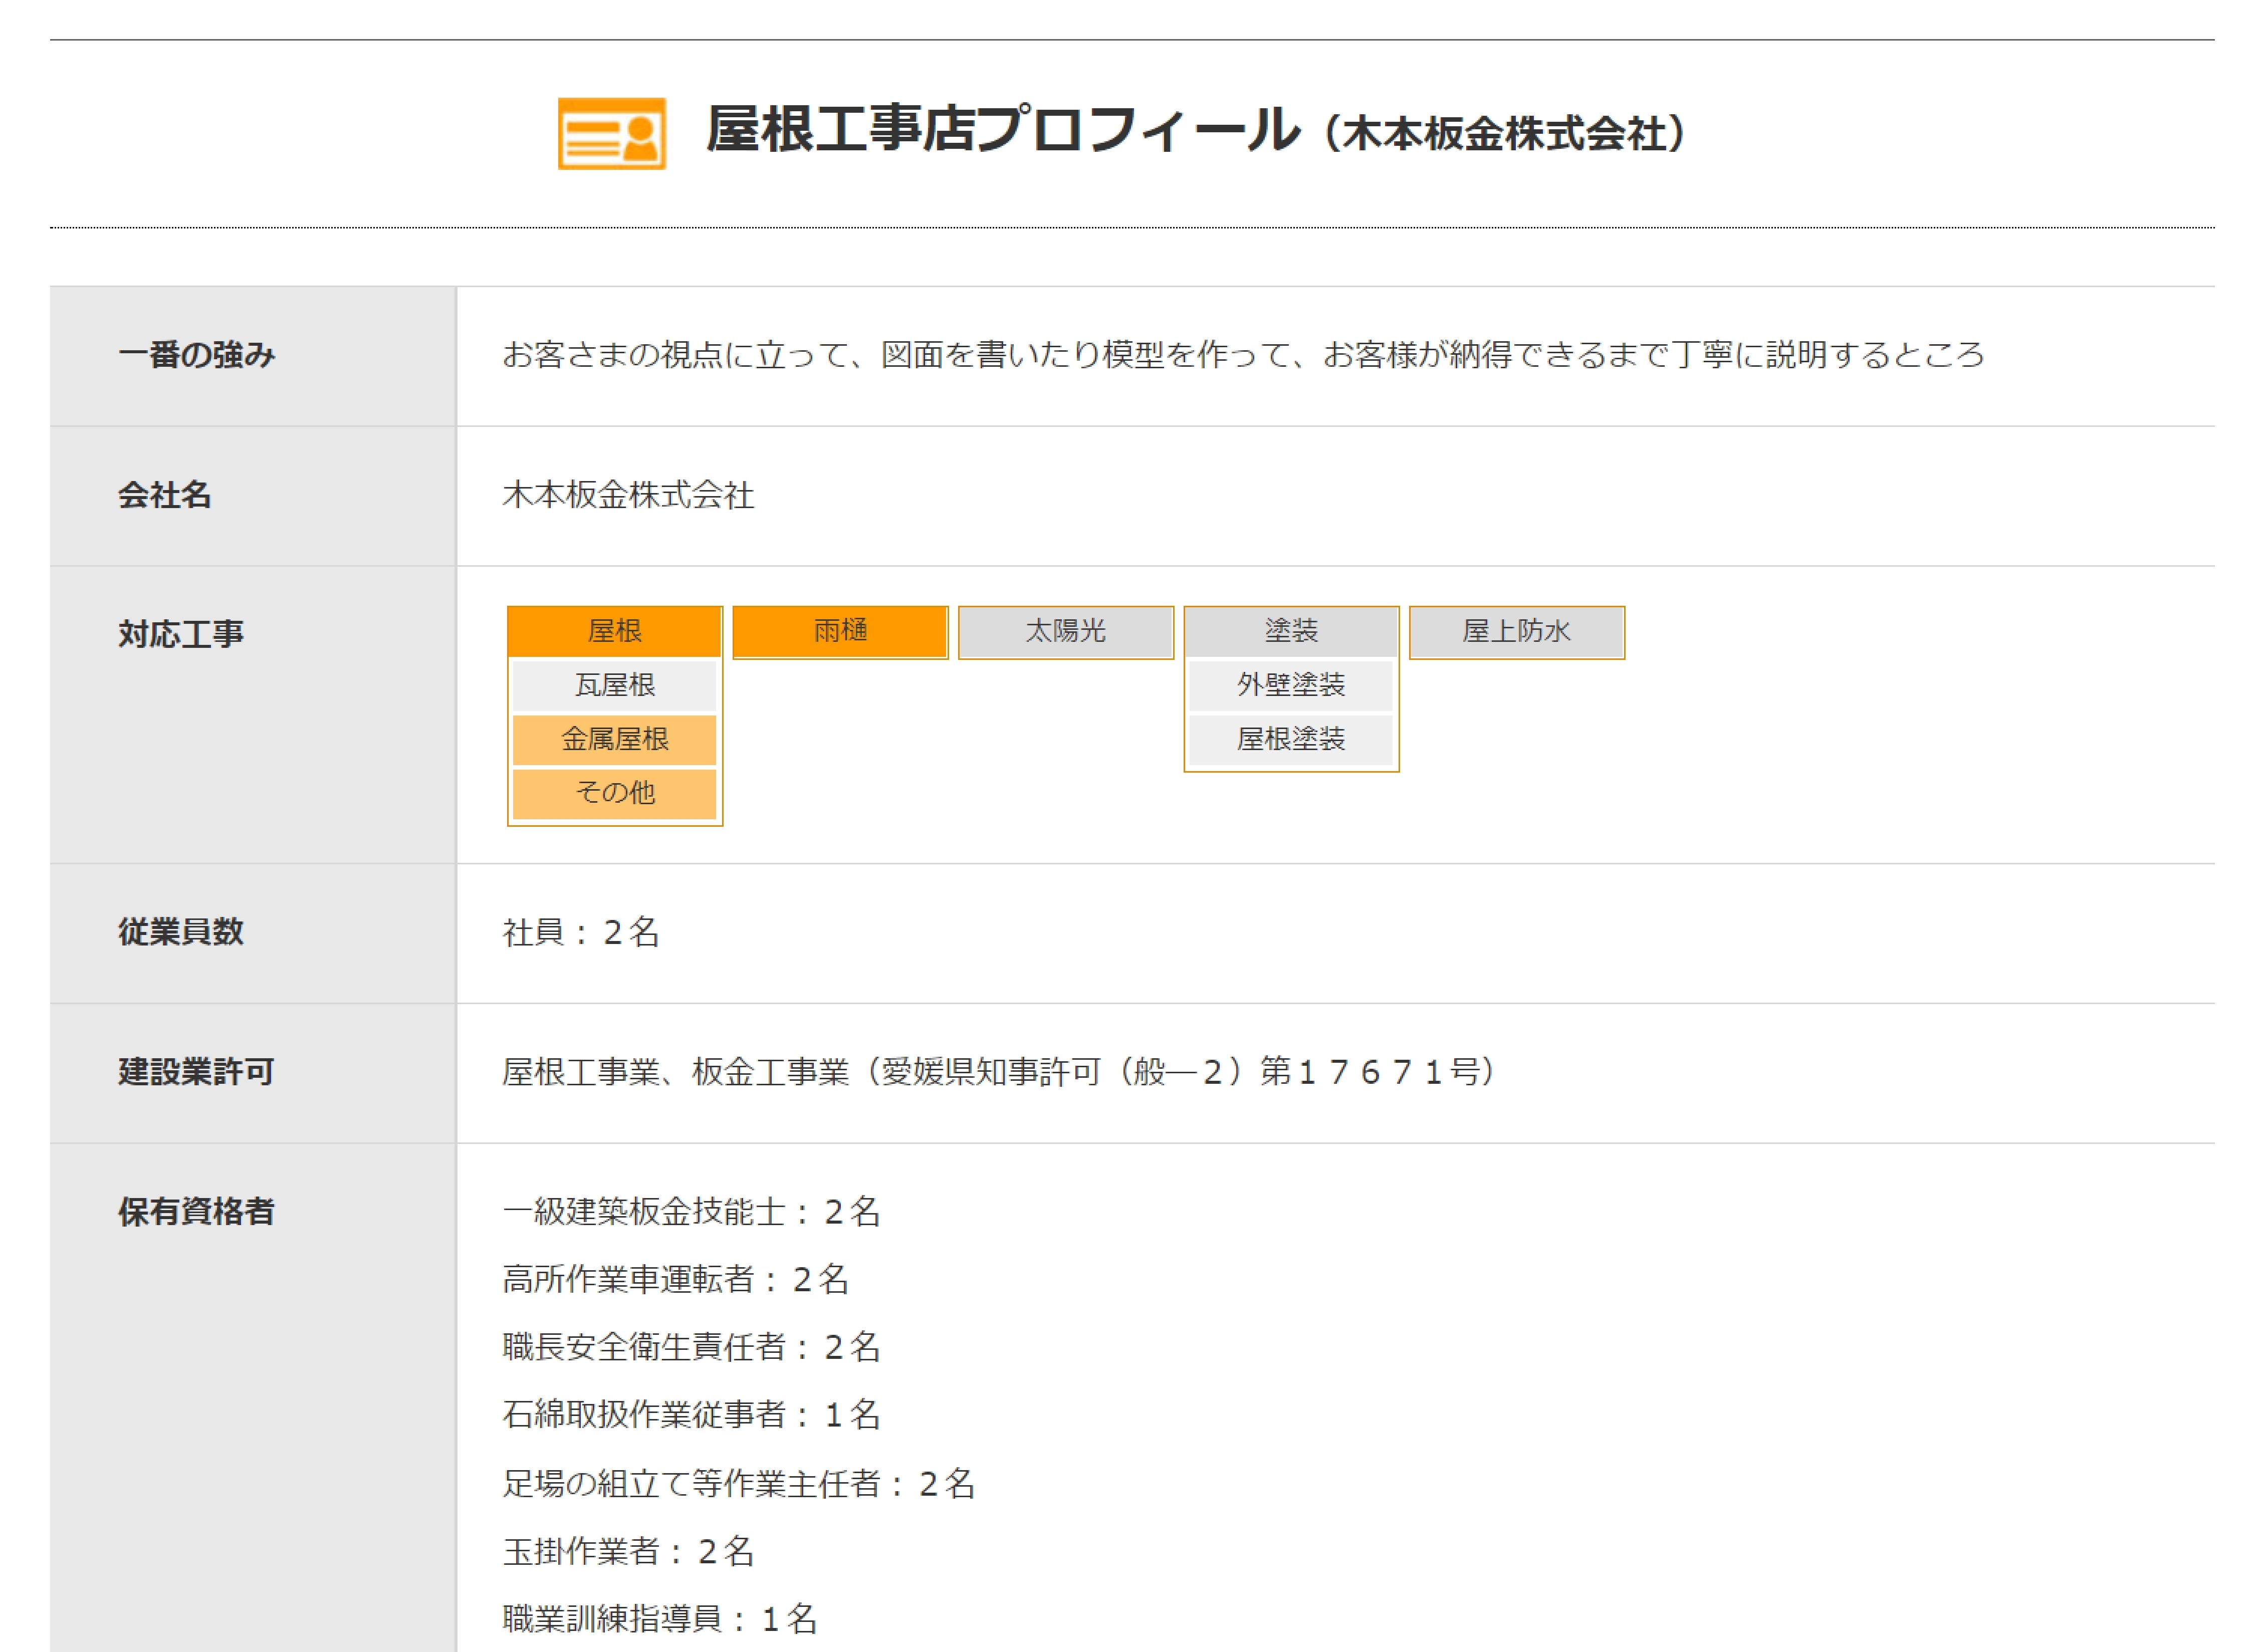Select the 金属屋根 sub-item
The image size is (2265, 1652).
614,739
